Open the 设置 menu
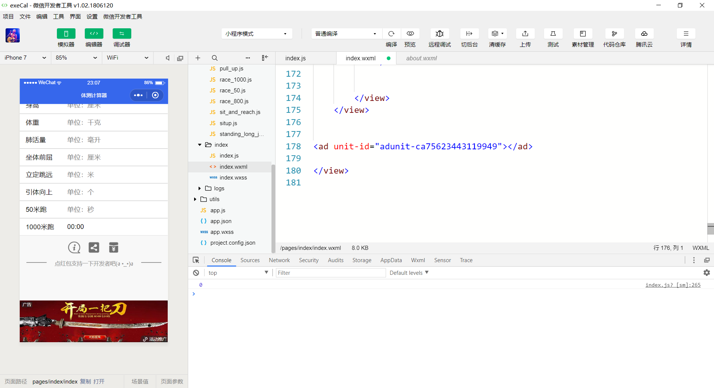Image resolution: width=714 pixels, height=388 pixels. click(92, 17)
